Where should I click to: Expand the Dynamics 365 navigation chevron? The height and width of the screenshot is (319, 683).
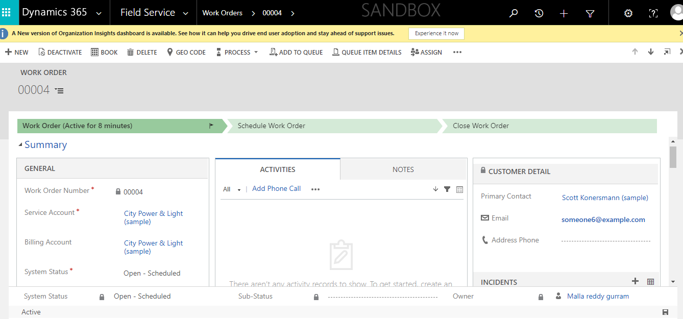coord(99,13)
